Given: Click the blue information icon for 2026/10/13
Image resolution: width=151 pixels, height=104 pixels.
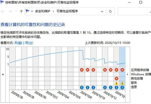Looking at the screenshot, I should click(x=111, y=87).
